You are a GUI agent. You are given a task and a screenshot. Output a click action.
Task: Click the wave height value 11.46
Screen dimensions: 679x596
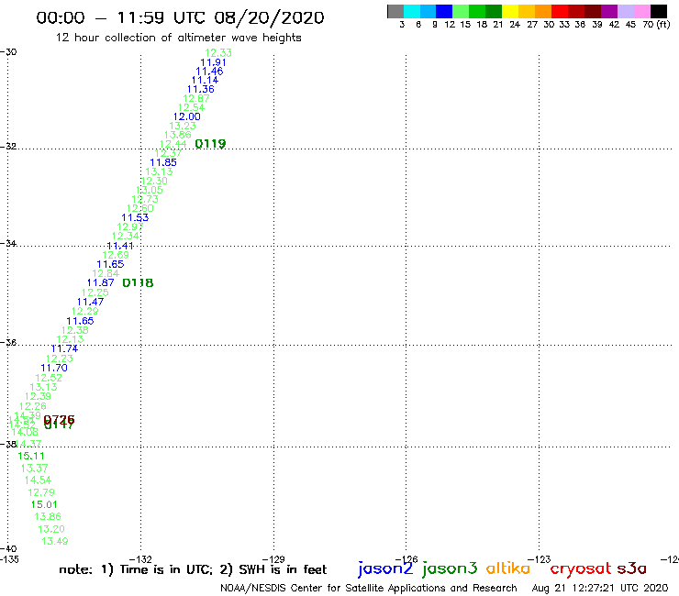(209, 72)
